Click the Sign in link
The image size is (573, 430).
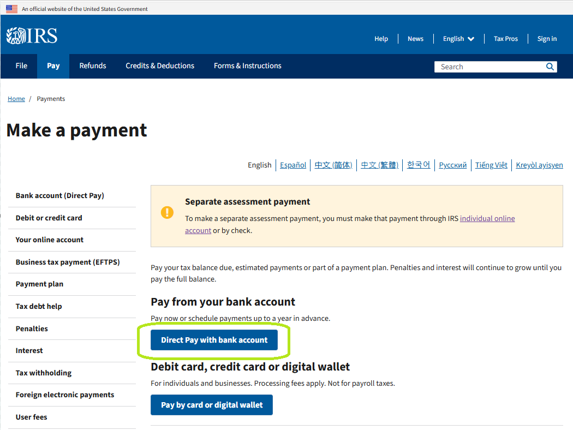pos(547,39)
